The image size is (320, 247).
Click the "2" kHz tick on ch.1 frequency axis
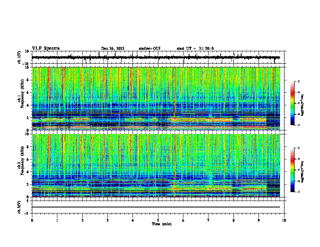click(x=28, y=117)
